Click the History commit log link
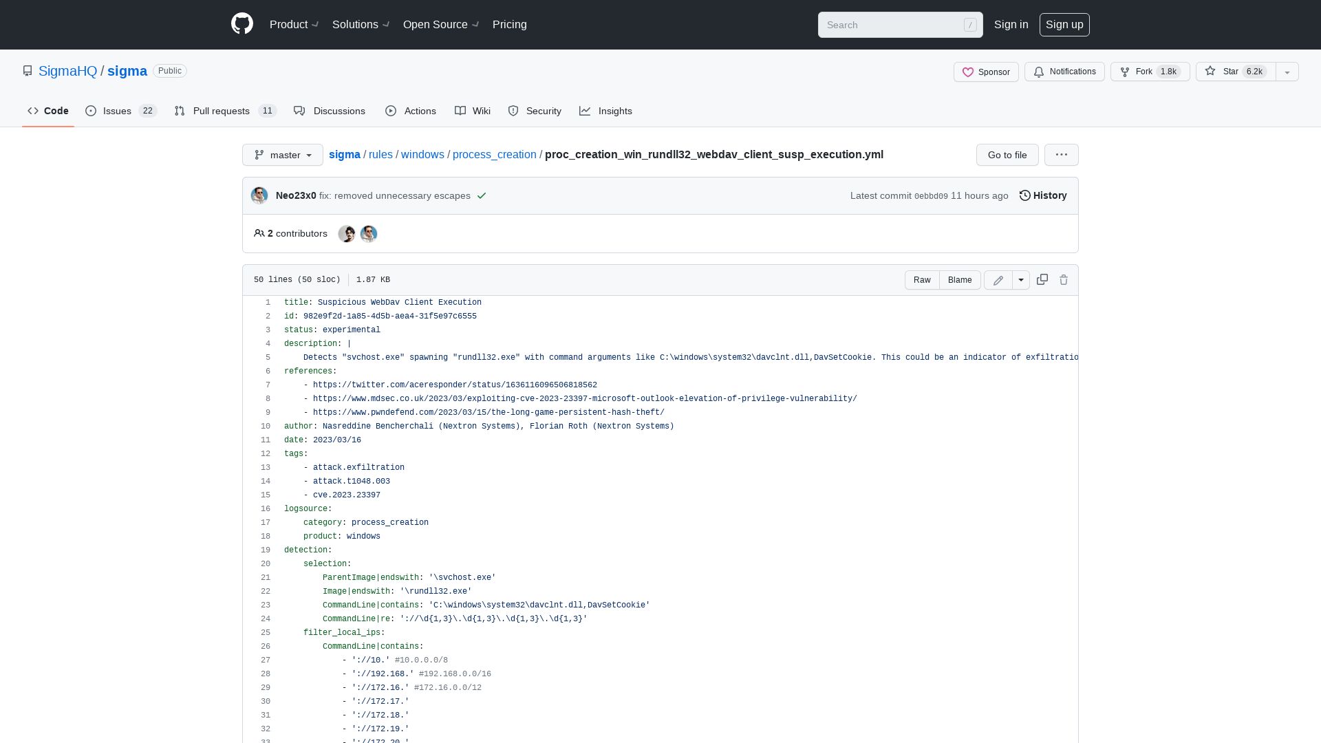The height and width of the screenshot is (743, 1321). pos(1043,195)
